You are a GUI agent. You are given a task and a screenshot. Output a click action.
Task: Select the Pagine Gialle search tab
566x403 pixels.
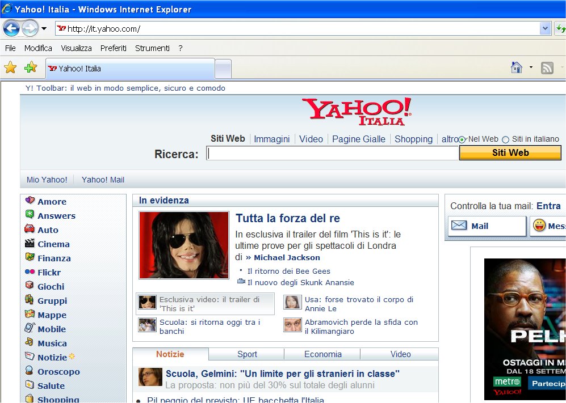[358, 139]
